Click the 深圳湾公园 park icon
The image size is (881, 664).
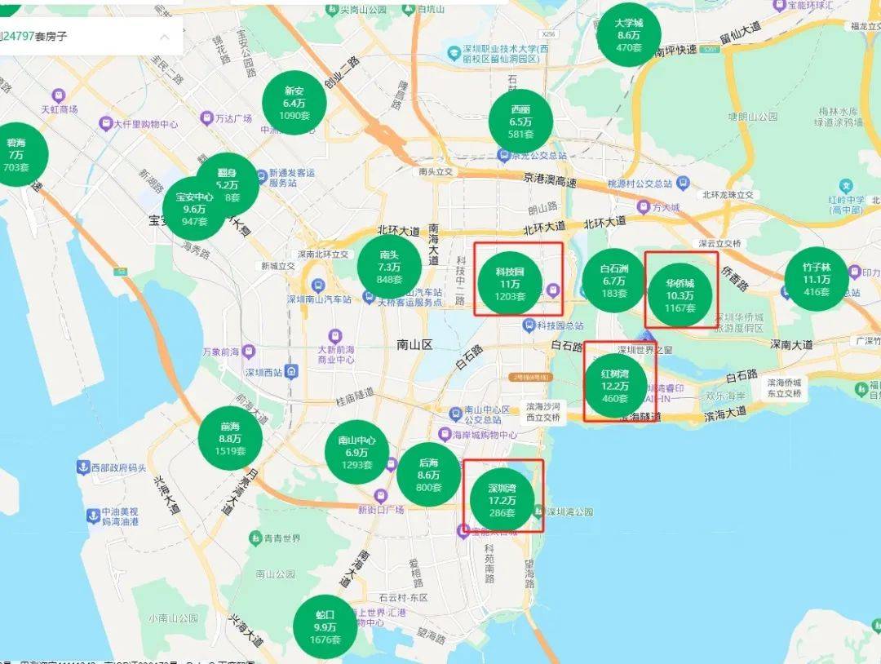point(538,511)
